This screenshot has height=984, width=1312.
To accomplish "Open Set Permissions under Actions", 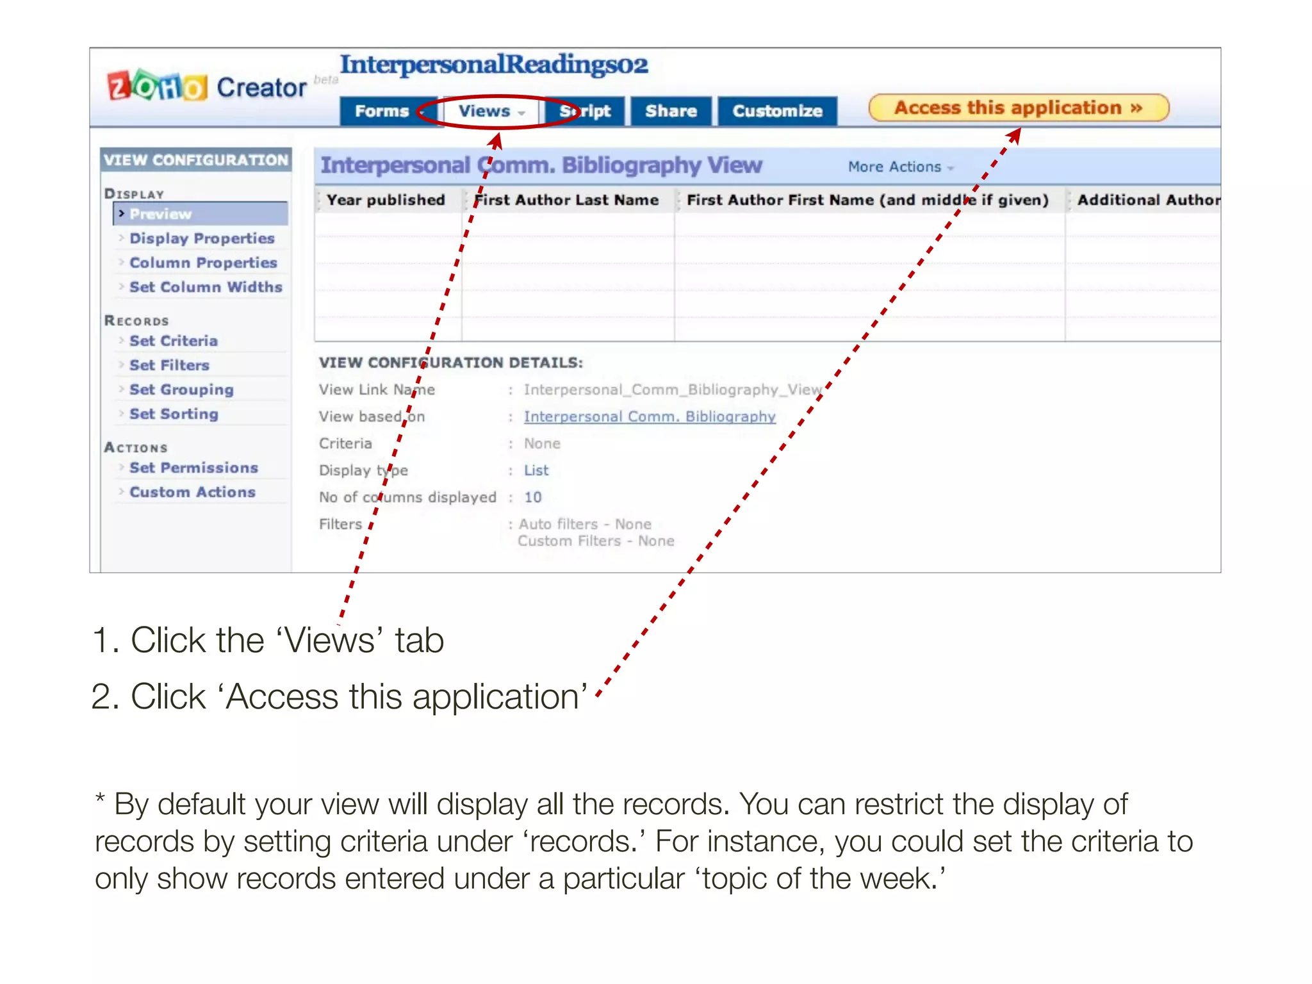I will (193, 468).
